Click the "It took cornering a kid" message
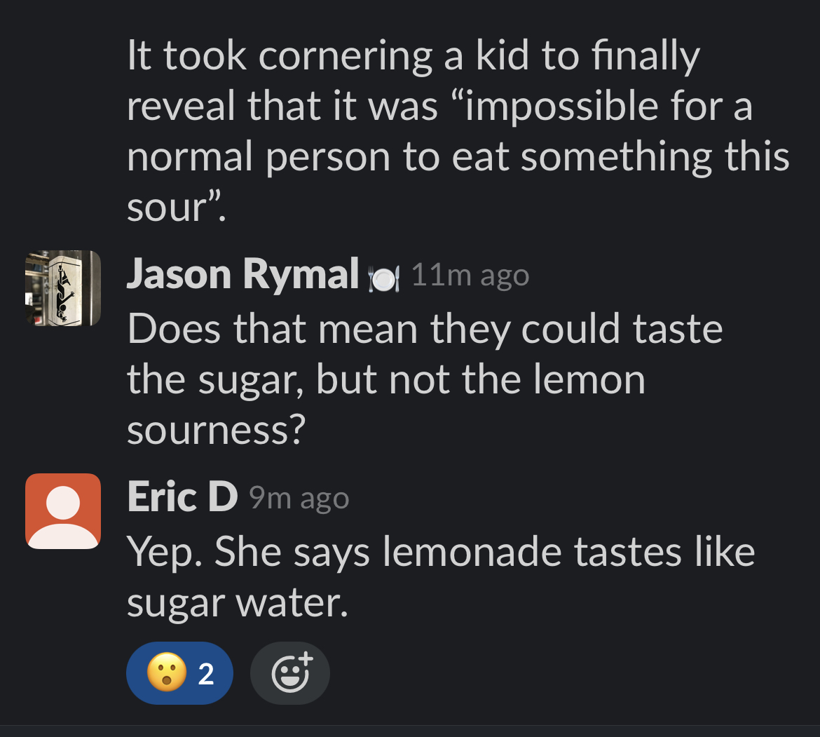The width and height of the screenshot is (820, 737). (414, 56)
